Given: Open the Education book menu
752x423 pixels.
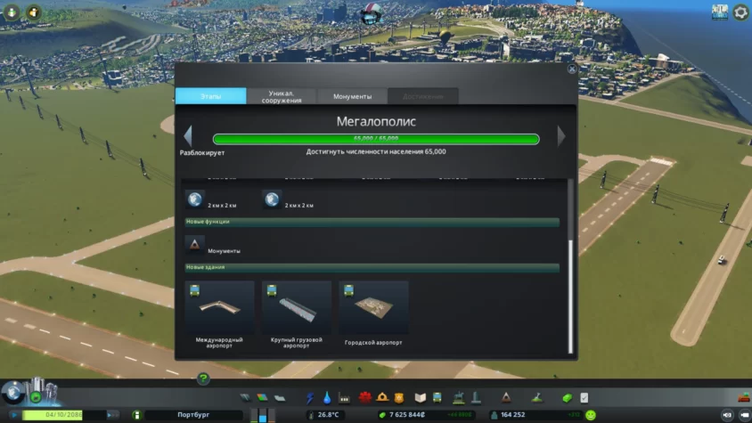Looking at the screenshot, I should tap(421, 397).
